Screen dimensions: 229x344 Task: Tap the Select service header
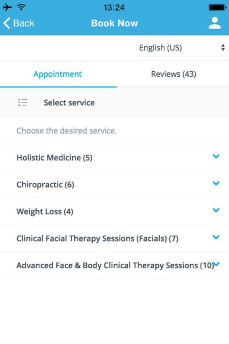click(x=69, y=103)
